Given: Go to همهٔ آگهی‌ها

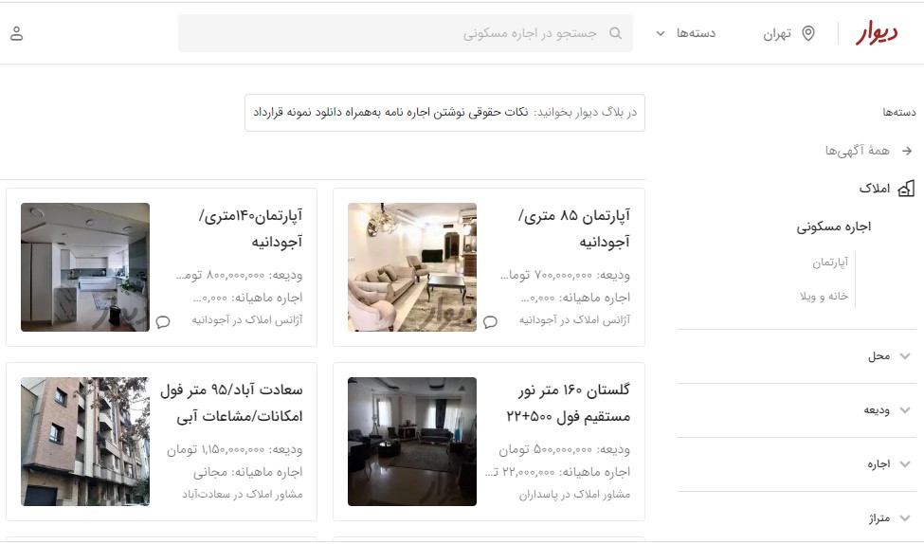Looking at the screenshot, I should pos(858,151).
